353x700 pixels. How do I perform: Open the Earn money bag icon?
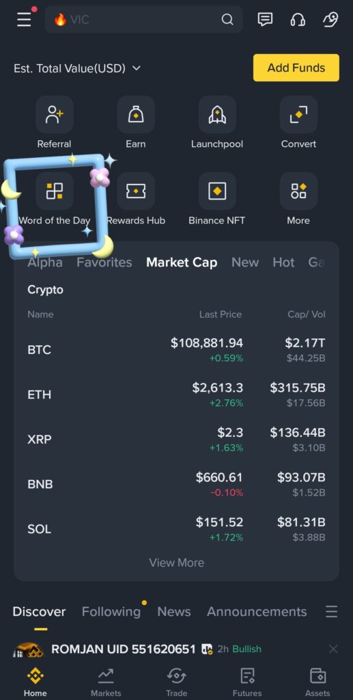(136, 115)
